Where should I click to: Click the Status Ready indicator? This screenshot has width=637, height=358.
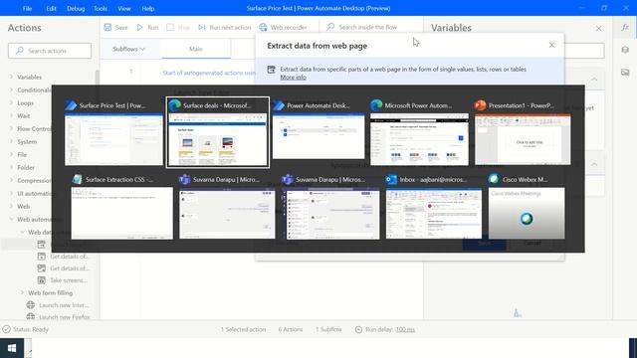[x=25, y=329]
